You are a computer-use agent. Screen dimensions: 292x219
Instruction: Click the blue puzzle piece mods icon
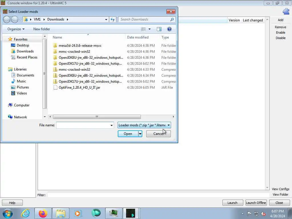point(286,11)
